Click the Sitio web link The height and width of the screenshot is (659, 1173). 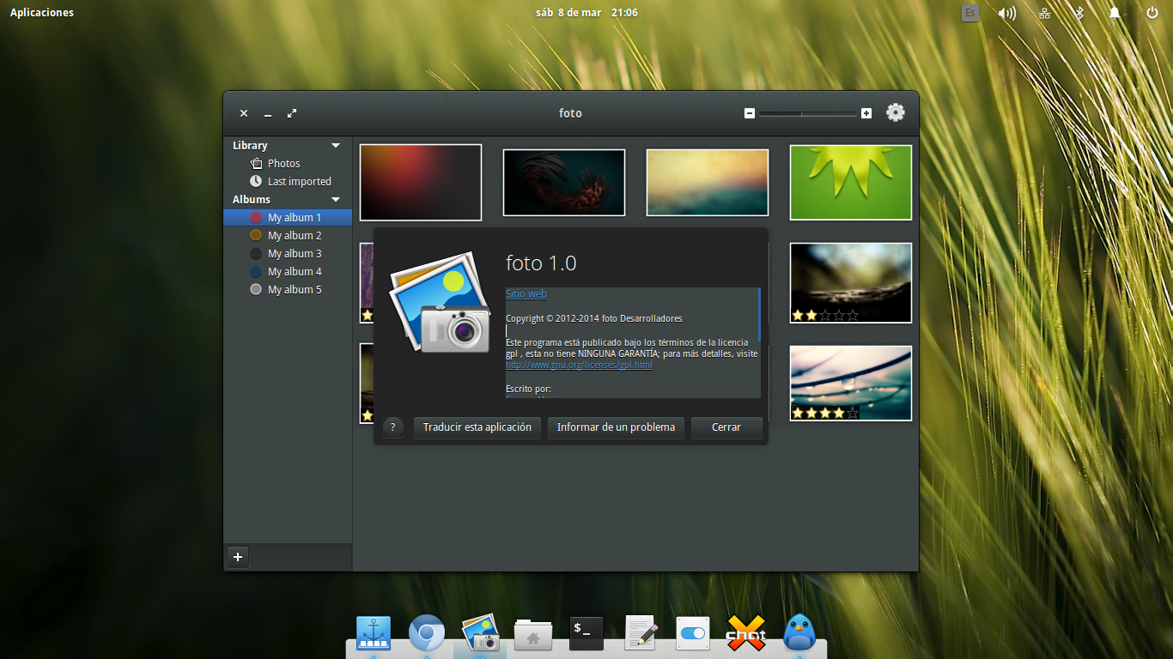526,293
